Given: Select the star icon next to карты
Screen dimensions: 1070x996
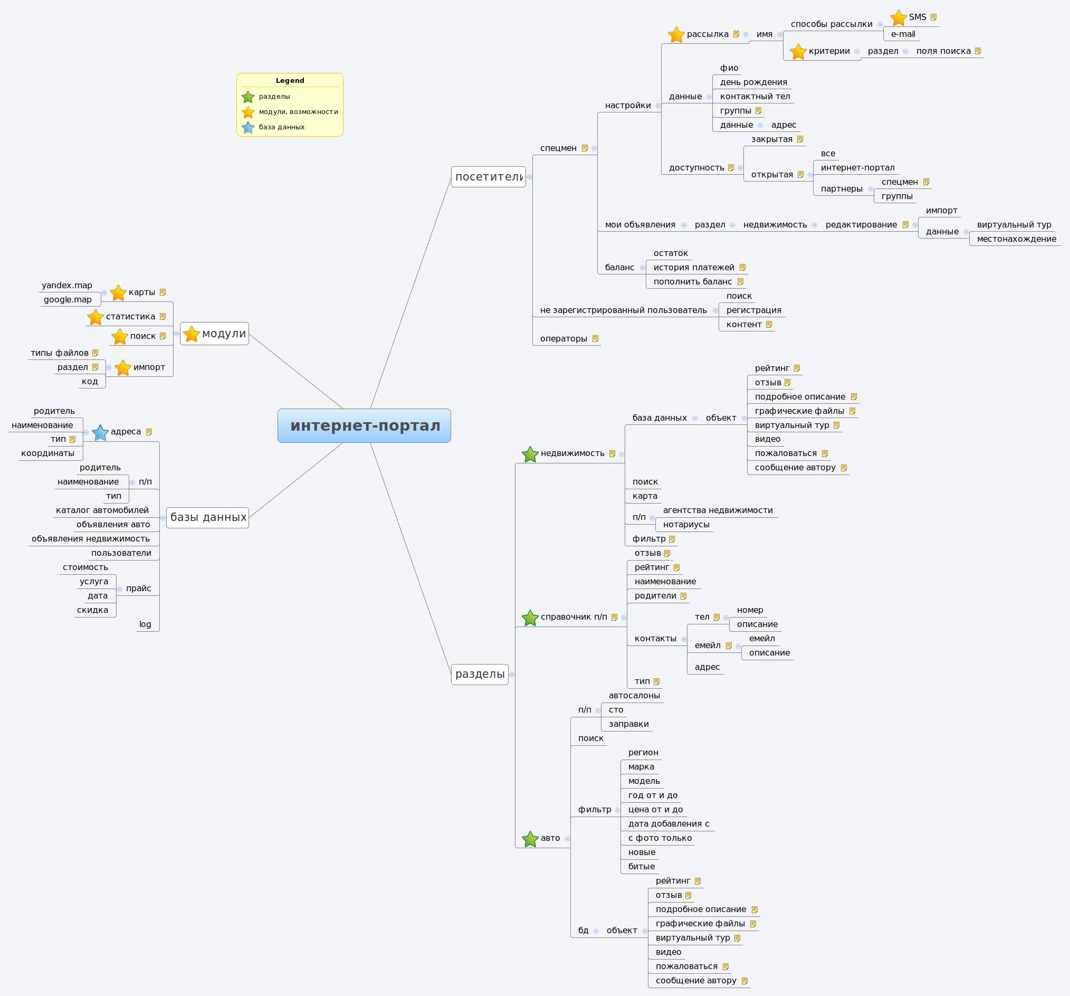Looking at the screenshot, I should point(117,292).
